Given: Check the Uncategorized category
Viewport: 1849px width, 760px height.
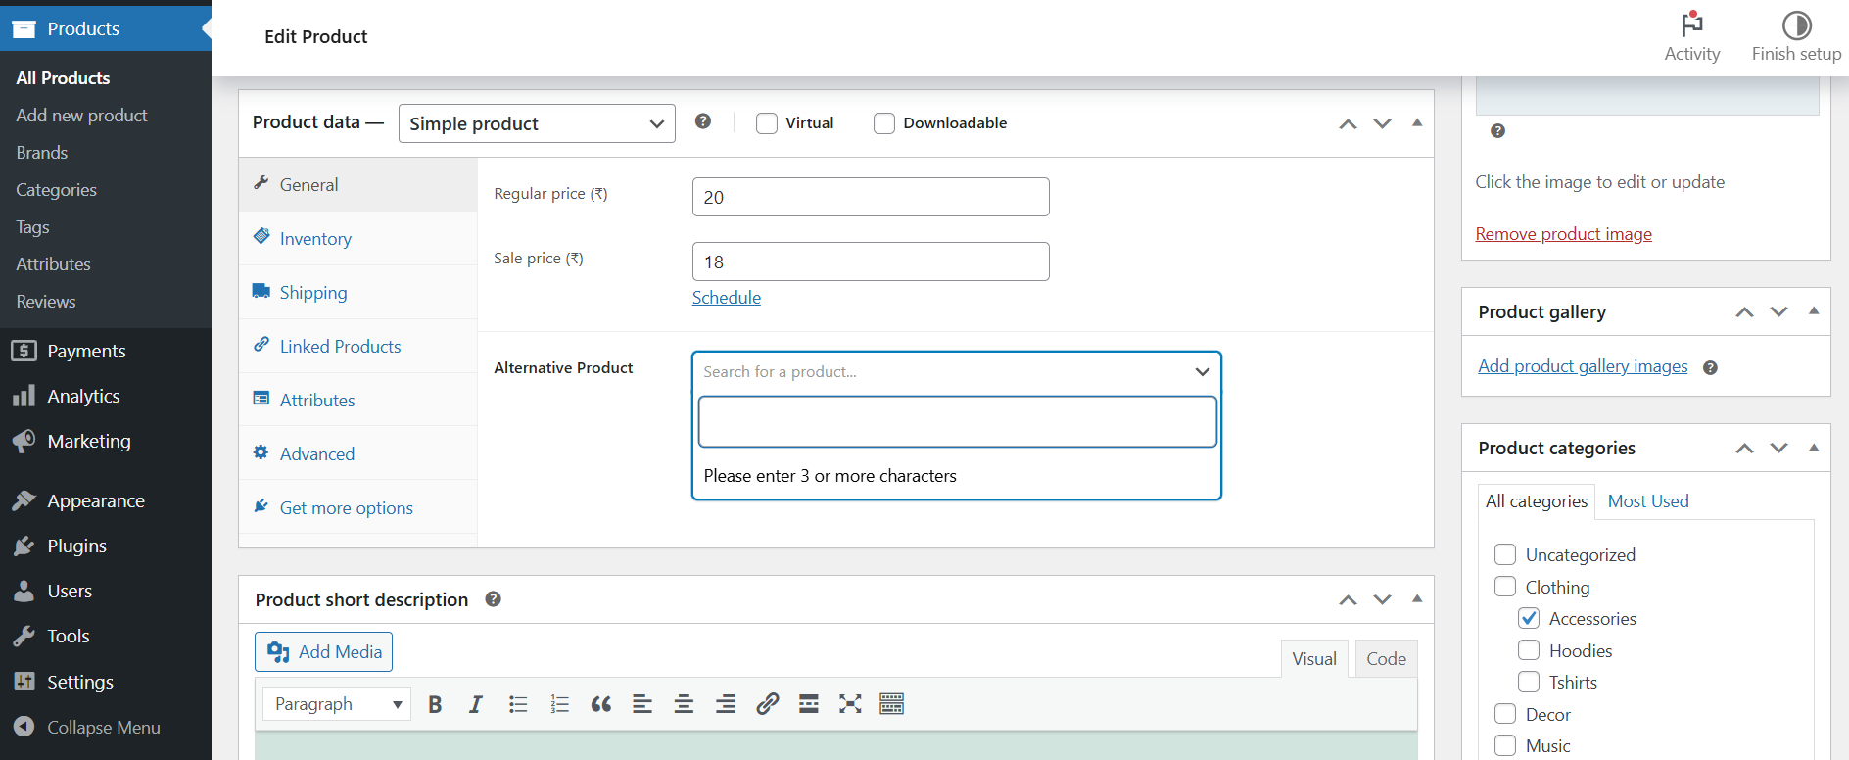Looking at the screenshot, I should coord(1505,554).
